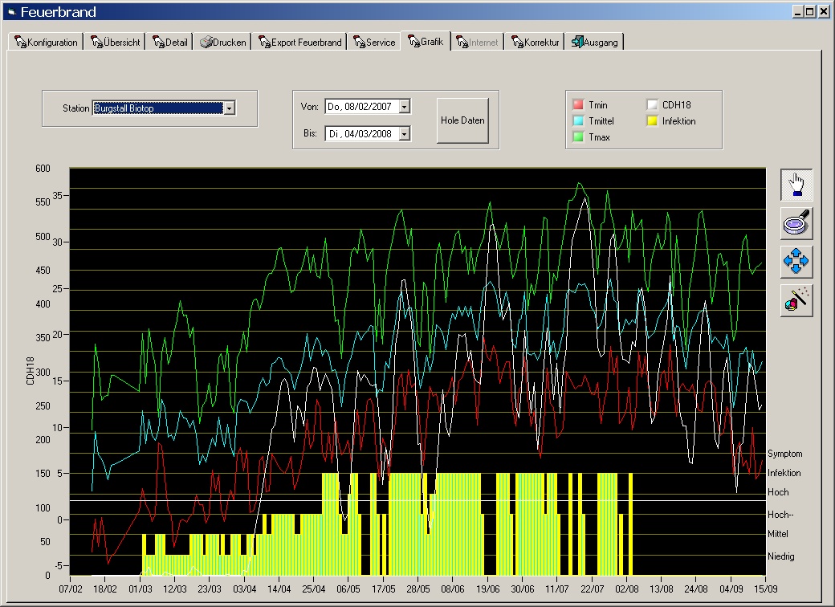The image size is (835, 607).
Task: Open the Von date picker dropdown
Action: point(404,107)
